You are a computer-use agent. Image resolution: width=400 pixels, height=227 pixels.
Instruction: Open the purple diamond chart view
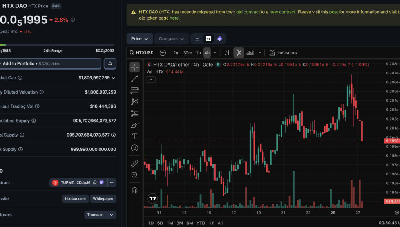[x=220, y=38]
